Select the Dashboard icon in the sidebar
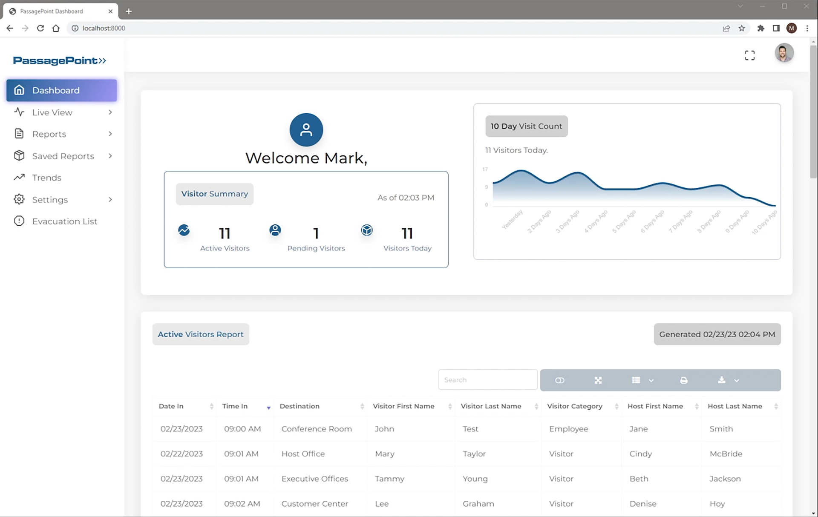The height and width of the screenshot is (517, 818). pos(19,90)
